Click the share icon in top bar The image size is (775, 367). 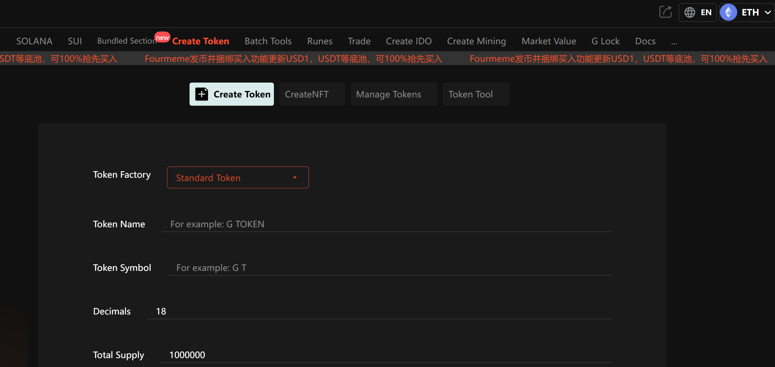(x=665, y=12)
